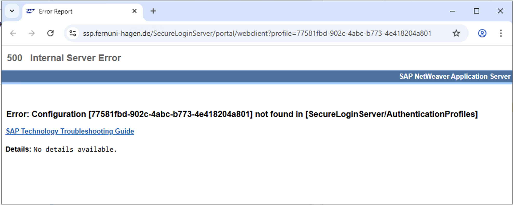View site information icon in address bar
Screen dimensions: 513x205
tap(73, 33)
